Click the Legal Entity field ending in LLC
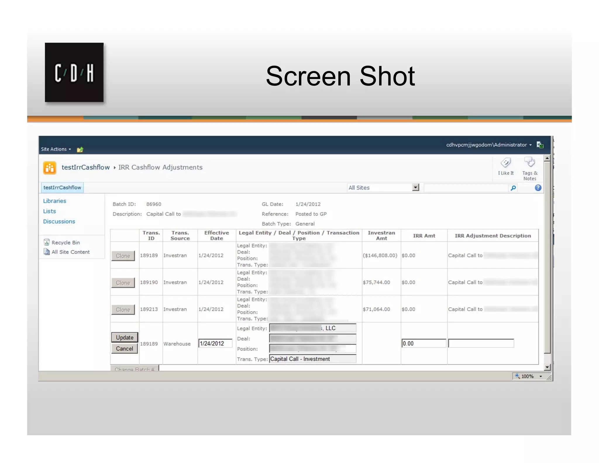This screenshot has height=463, width=599. tap(313, 328)
